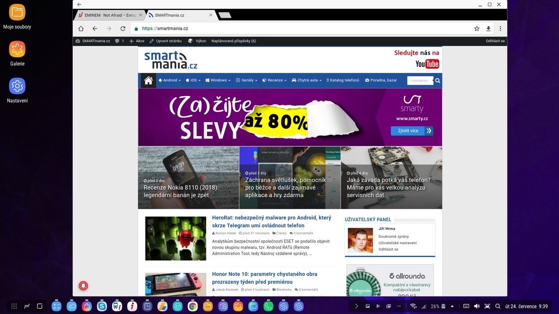This screenshot has height=314, width=559.
Task: Launch Chrome from the taskbar
Action: (x=193, y=306)
